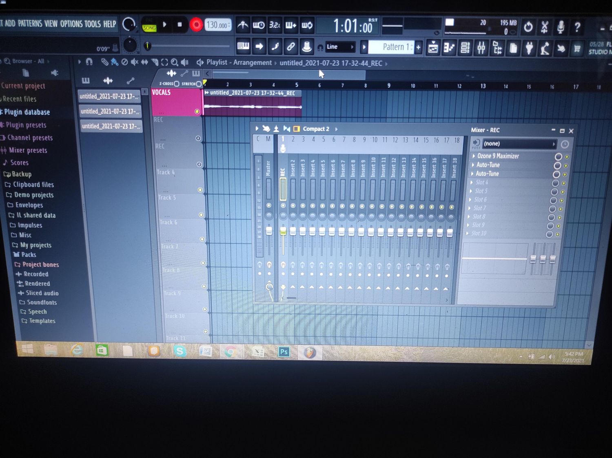612x458 pixels.
Task: Select the playlist Draw pencil tool
Action: click(x=105, y=62)
